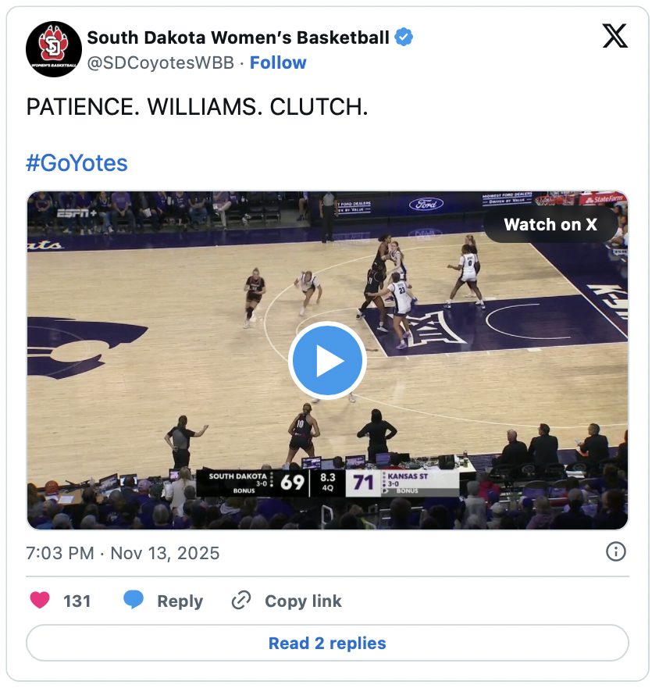Like the tweet with the heart icon
The height and width of the screenshot is (692, 659).
click(40, 601)
